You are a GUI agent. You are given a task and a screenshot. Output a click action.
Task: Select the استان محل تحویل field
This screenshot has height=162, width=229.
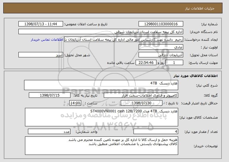click(161, 55)
